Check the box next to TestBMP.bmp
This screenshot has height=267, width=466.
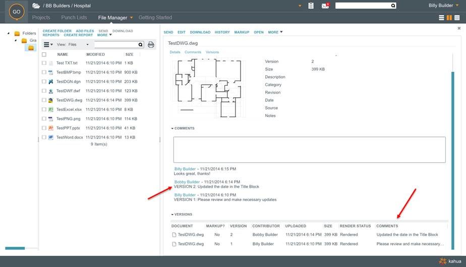click(44, 73)
